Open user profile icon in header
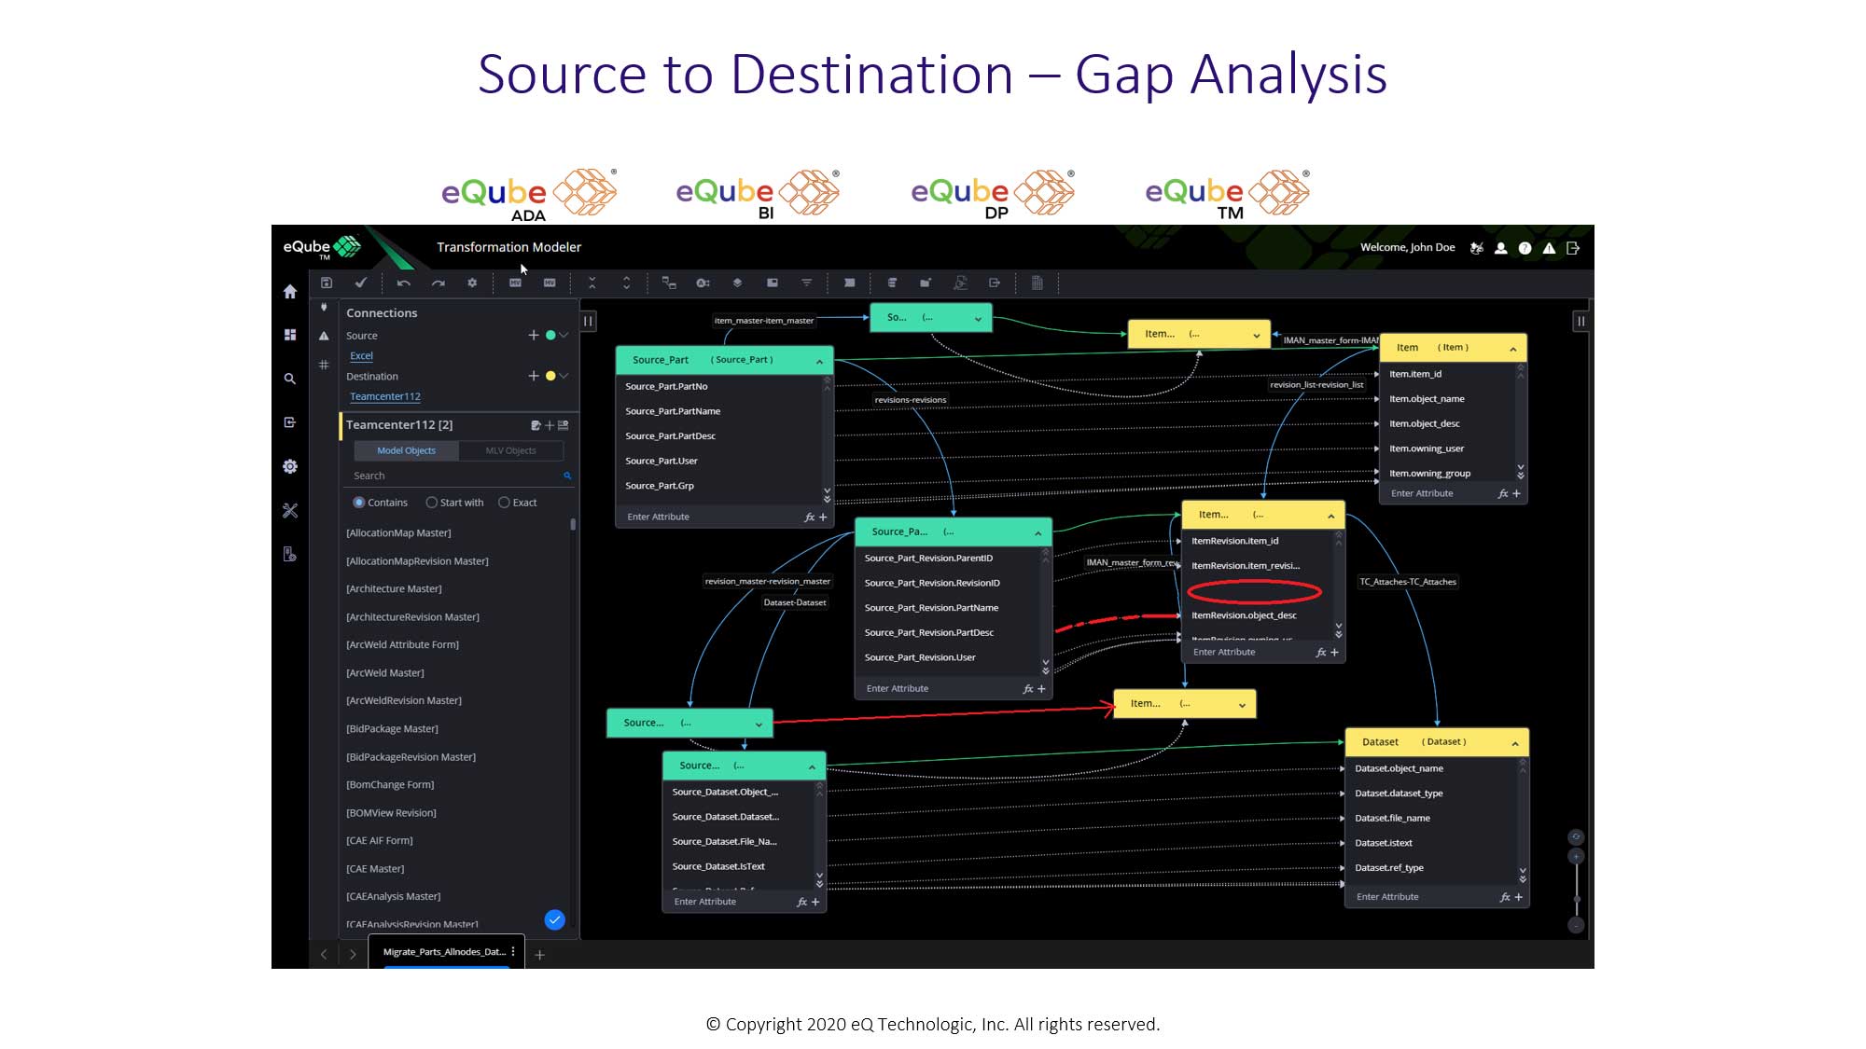 pos(1500,248)
